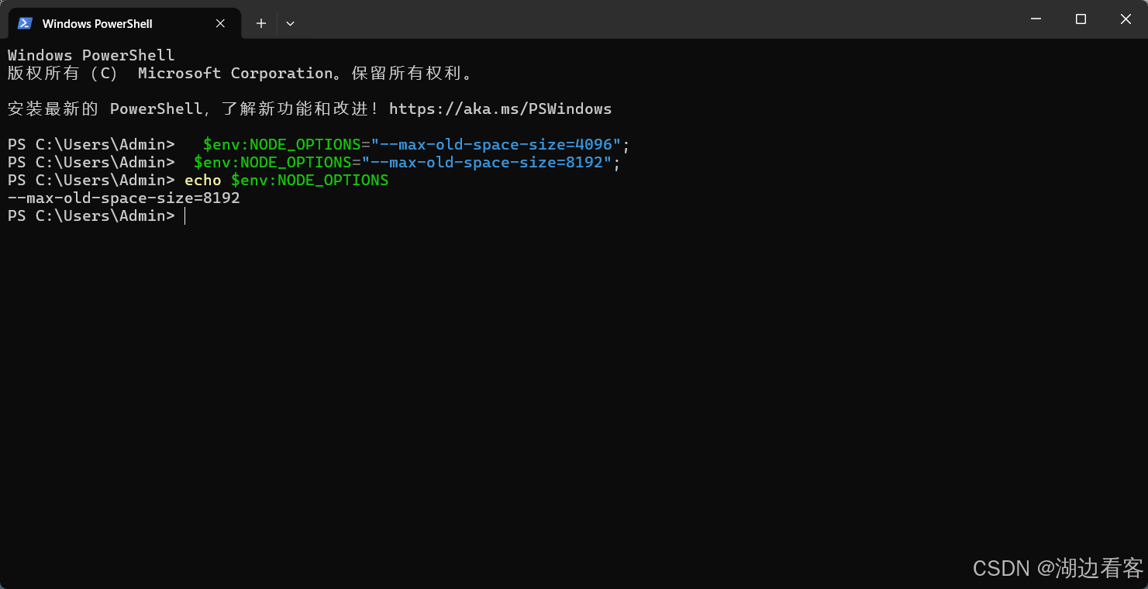Click the text 保留所有权利
The image size is (1148, 589).
[x=408, y=73]
